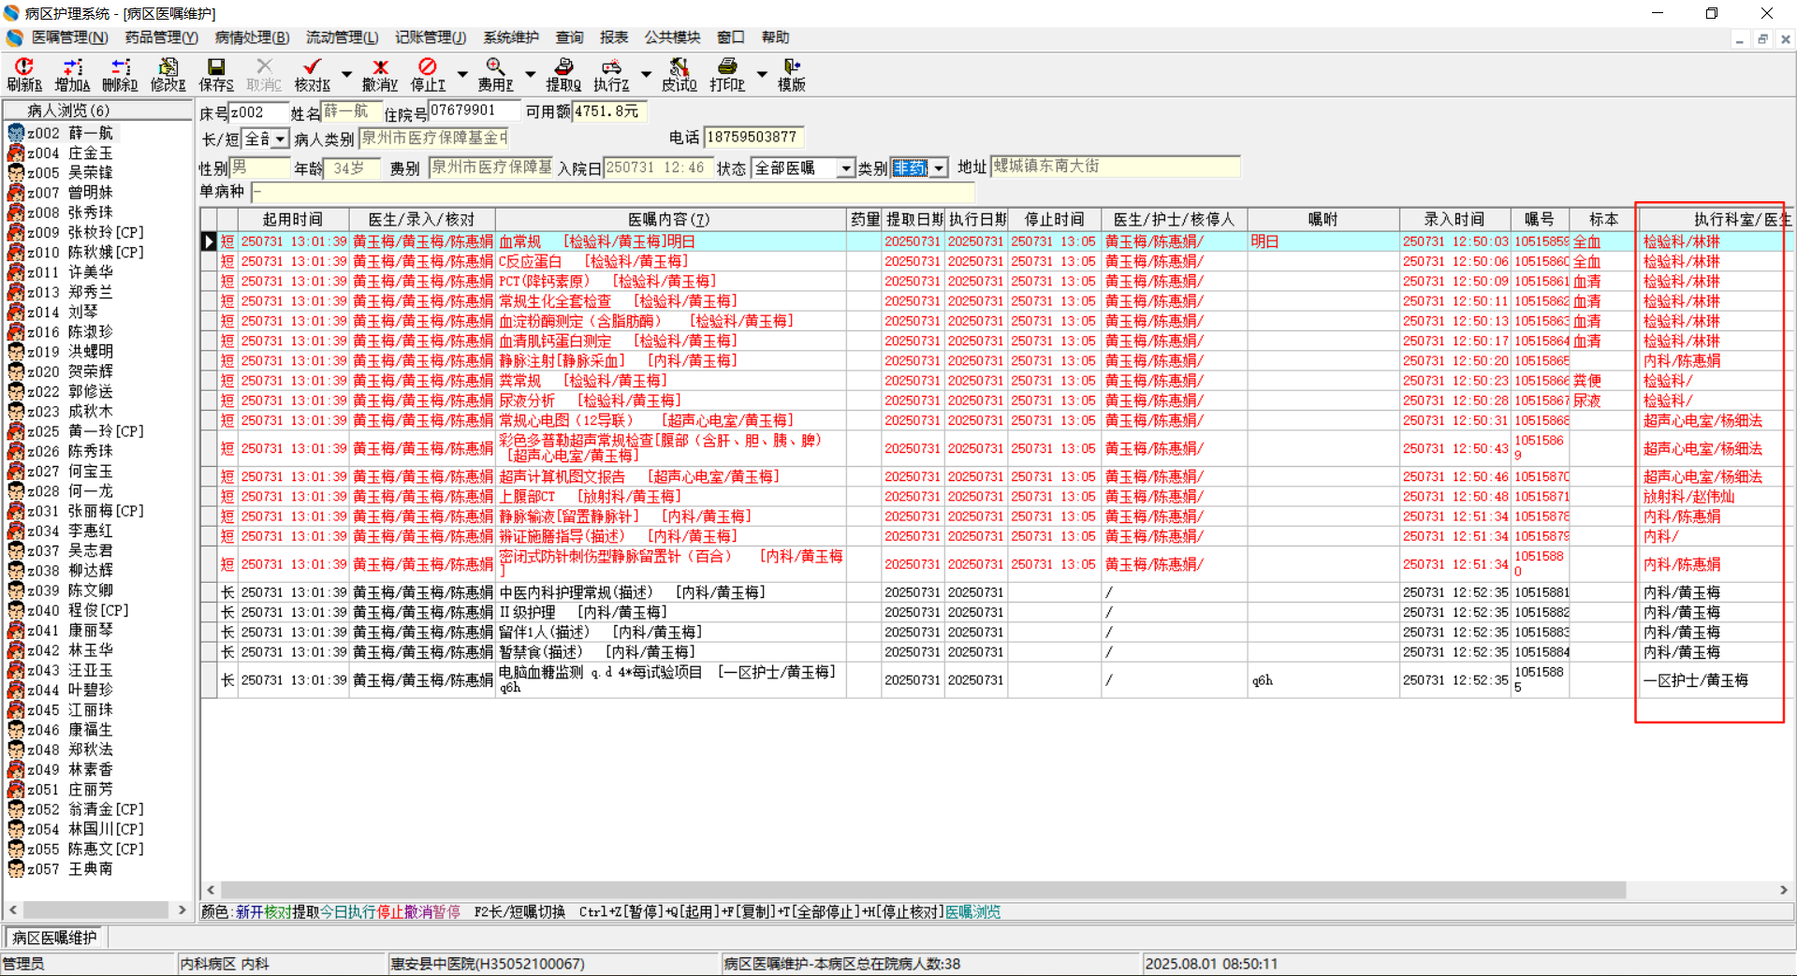1797x976 pixels.
Task: Click the right arrow of the order table scrollbar
Action: tap(1783, 890)
